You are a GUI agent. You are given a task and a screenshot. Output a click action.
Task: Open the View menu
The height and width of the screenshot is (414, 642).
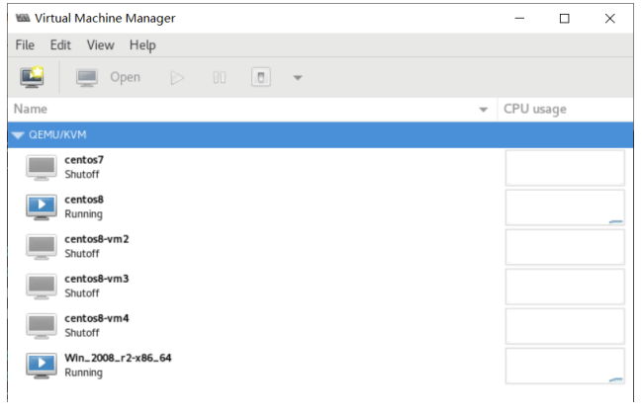[100, 44]
